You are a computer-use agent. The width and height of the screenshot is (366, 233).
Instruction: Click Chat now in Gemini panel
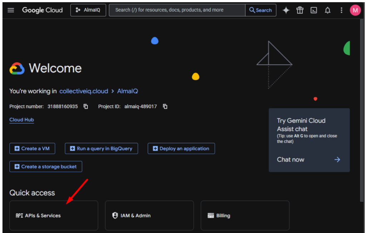[290, 160]
